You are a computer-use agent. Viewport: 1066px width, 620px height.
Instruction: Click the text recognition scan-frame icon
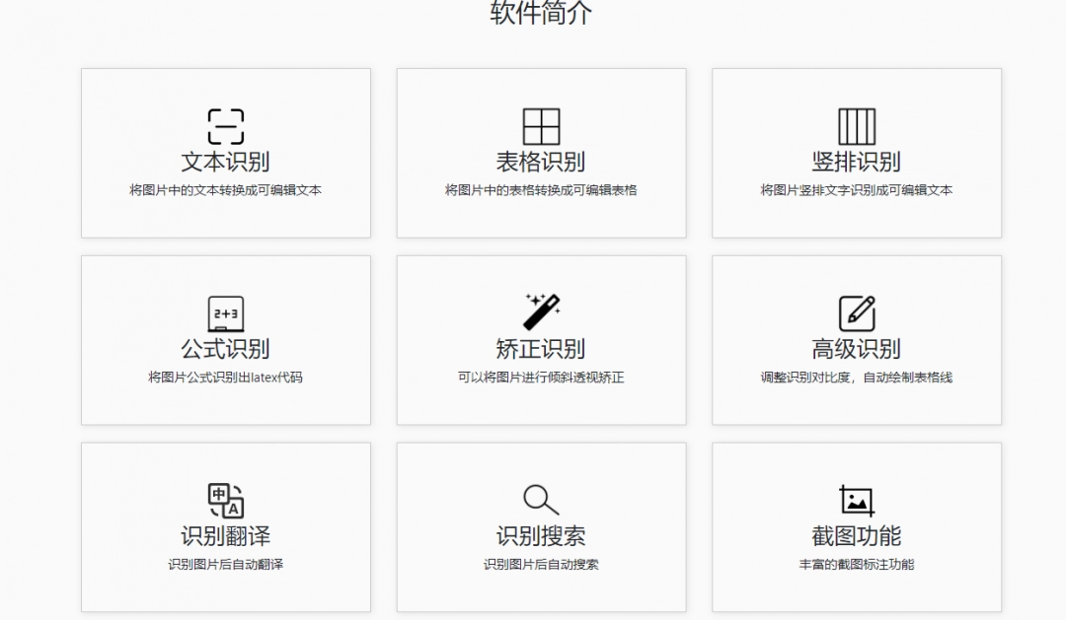(225, 126)
